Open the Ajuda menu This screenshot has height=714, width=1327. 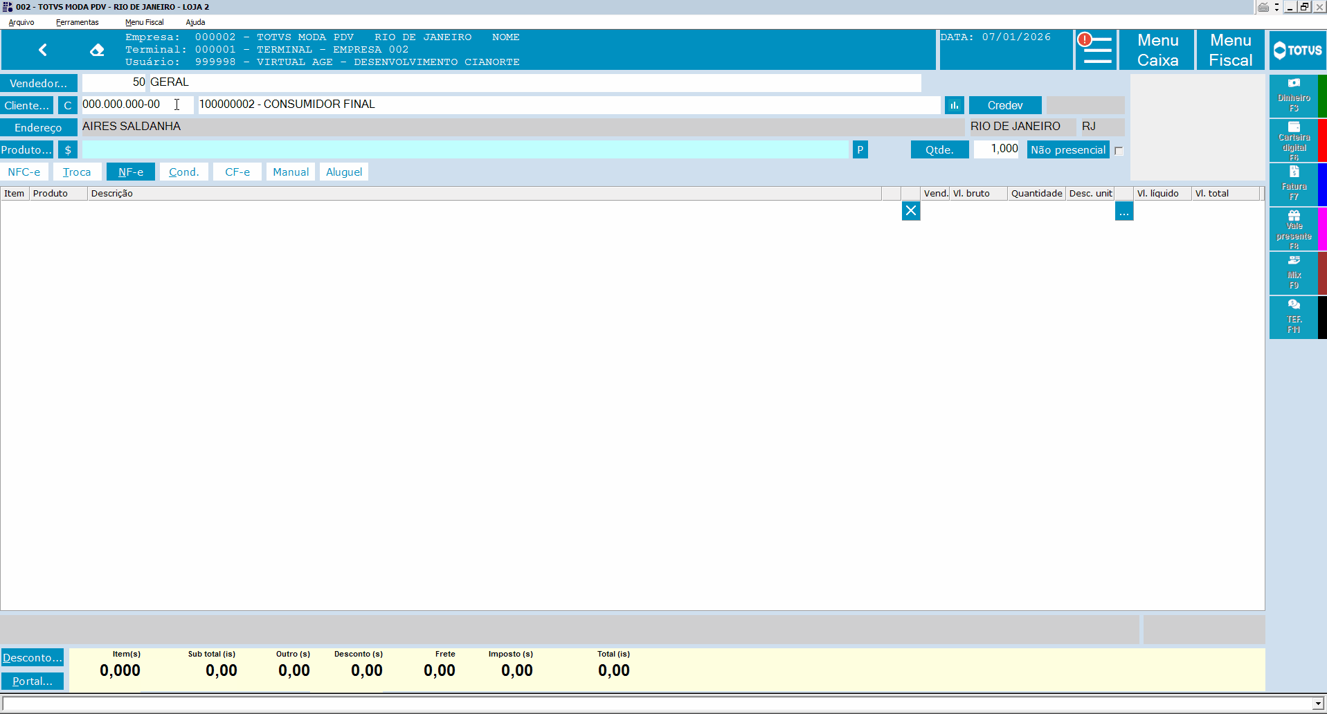click(x=195, y=22)
